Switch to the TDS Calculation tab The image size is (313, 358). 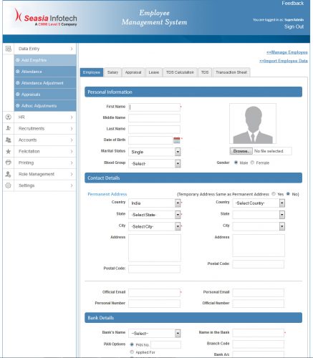pos(180,72)
